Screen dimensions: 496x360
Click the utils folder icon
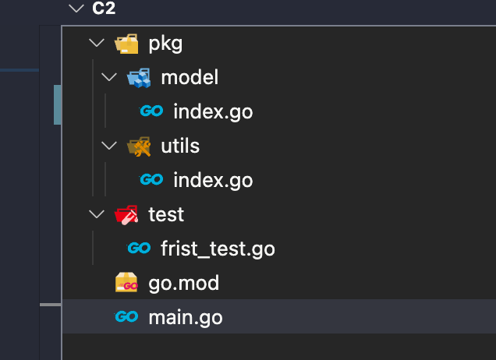pyautogui.click(x=138, y=146)
